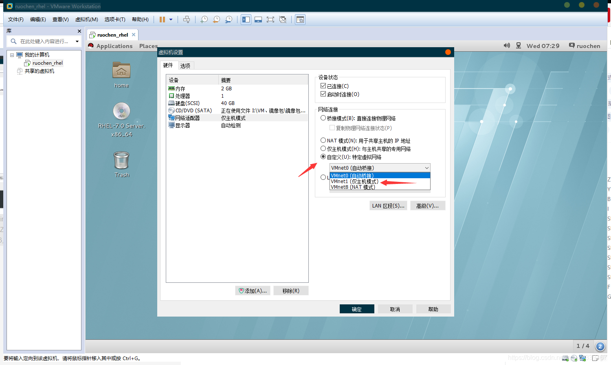The image size is (611, 365).
Task: Click the 移除(R) button
Action: click(291, 291)
